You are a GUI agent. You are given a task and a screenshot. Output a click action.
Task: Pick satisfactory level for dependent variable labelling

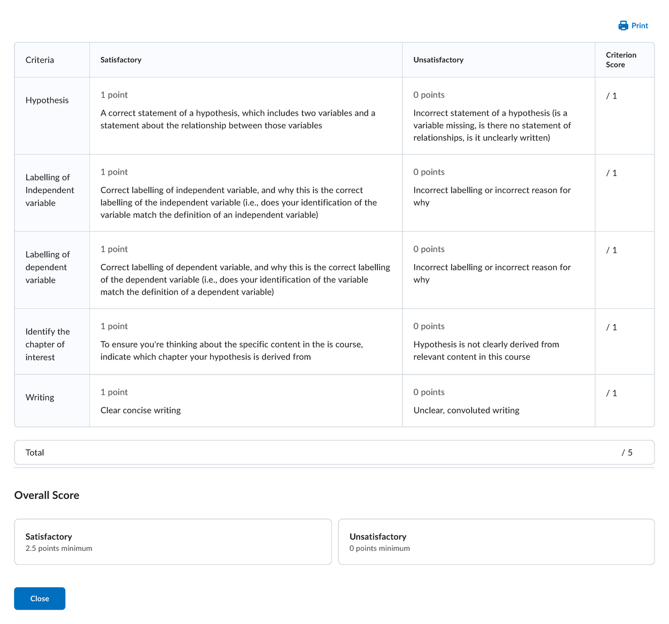coord(245,270)
